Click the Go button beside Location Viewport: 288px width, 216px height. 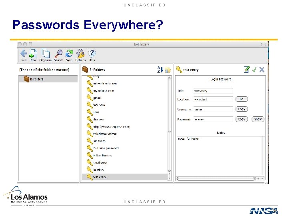242,99
